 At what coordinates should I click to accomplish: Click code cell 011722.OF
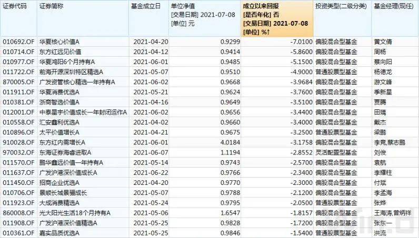pos(18,72)
